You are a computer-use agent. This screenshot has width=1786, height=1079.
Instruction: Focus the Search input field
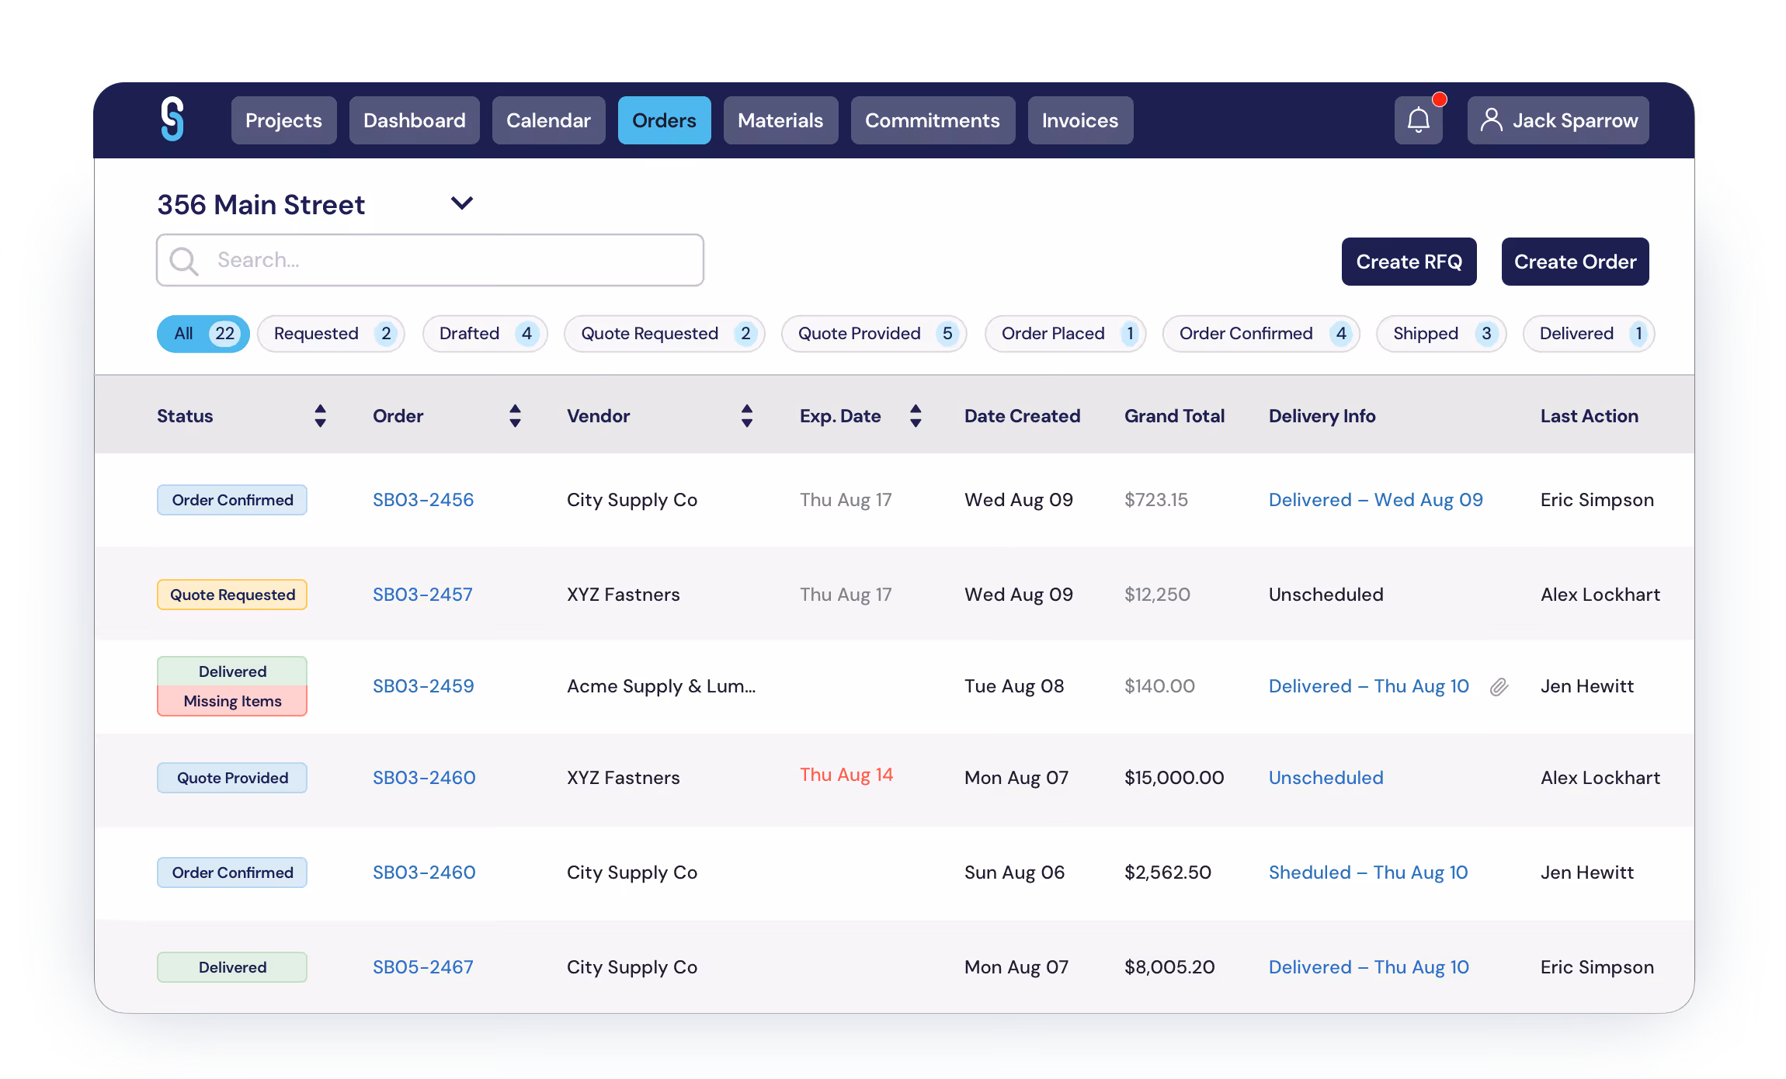450,260
